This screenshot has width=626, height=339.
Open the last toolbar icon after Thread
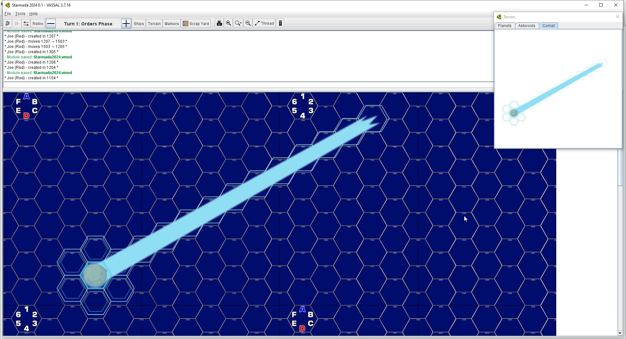(x=280, y=23)
